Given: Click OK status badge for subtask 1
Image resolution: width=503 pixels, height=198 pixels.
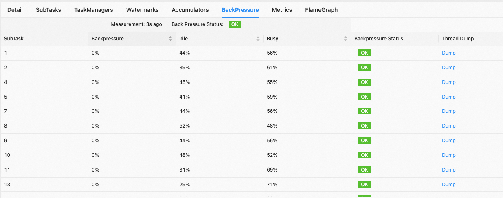Looking at the screenshot, I should 365,53.
